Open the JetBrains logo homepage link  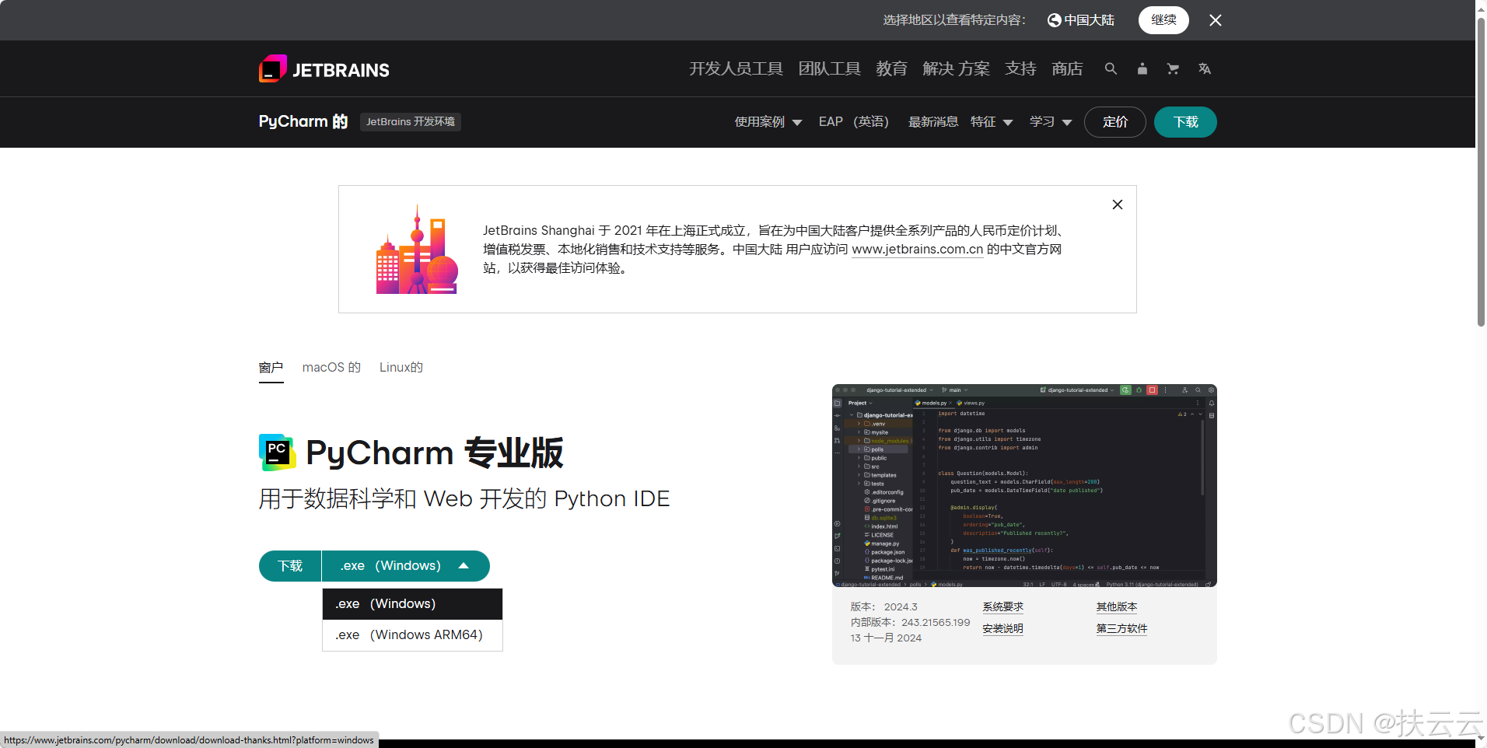point(324,69)
